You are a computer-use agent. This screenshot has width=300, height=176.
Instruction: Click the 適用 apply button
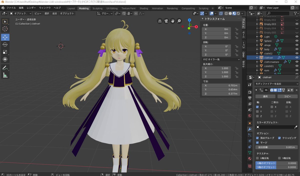[x=265, y=96]
